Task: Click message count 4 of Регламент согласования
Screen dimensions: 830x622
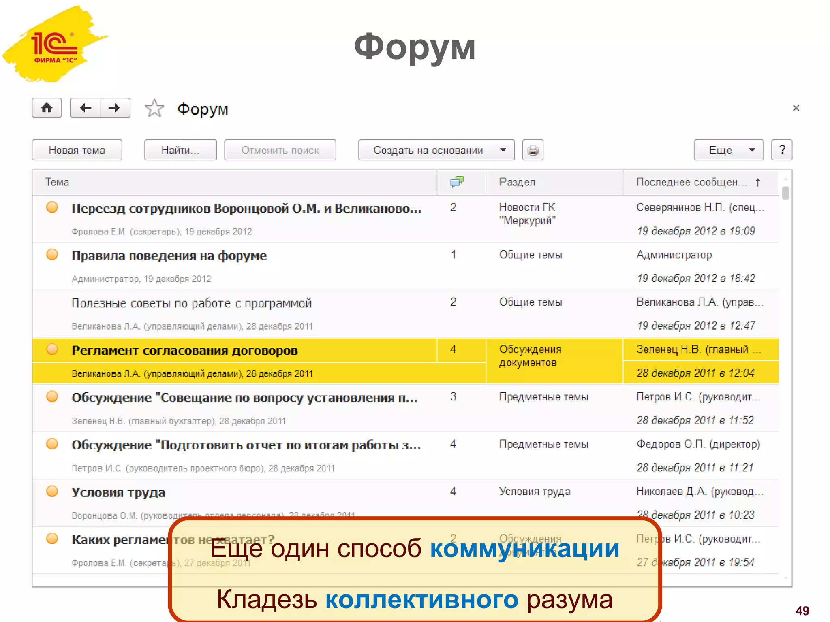Action: (453, 349)
